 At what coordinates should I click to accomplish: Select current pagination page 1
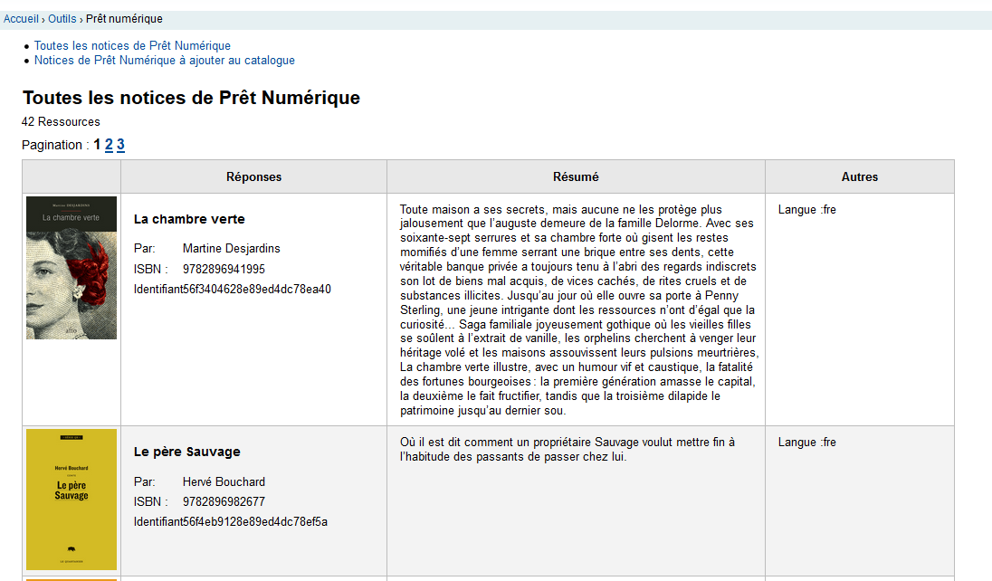(97, 145)
